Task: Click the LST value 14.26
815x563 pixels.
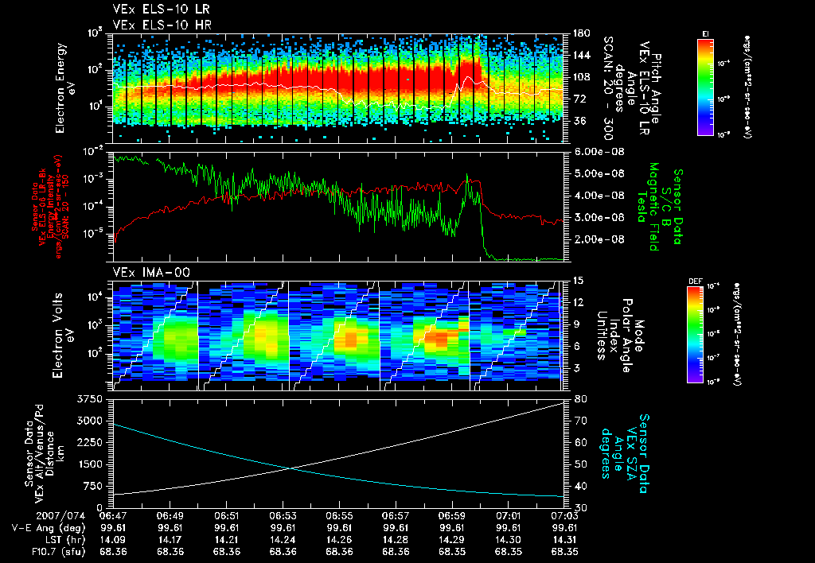Action: (x=339, y=540)
